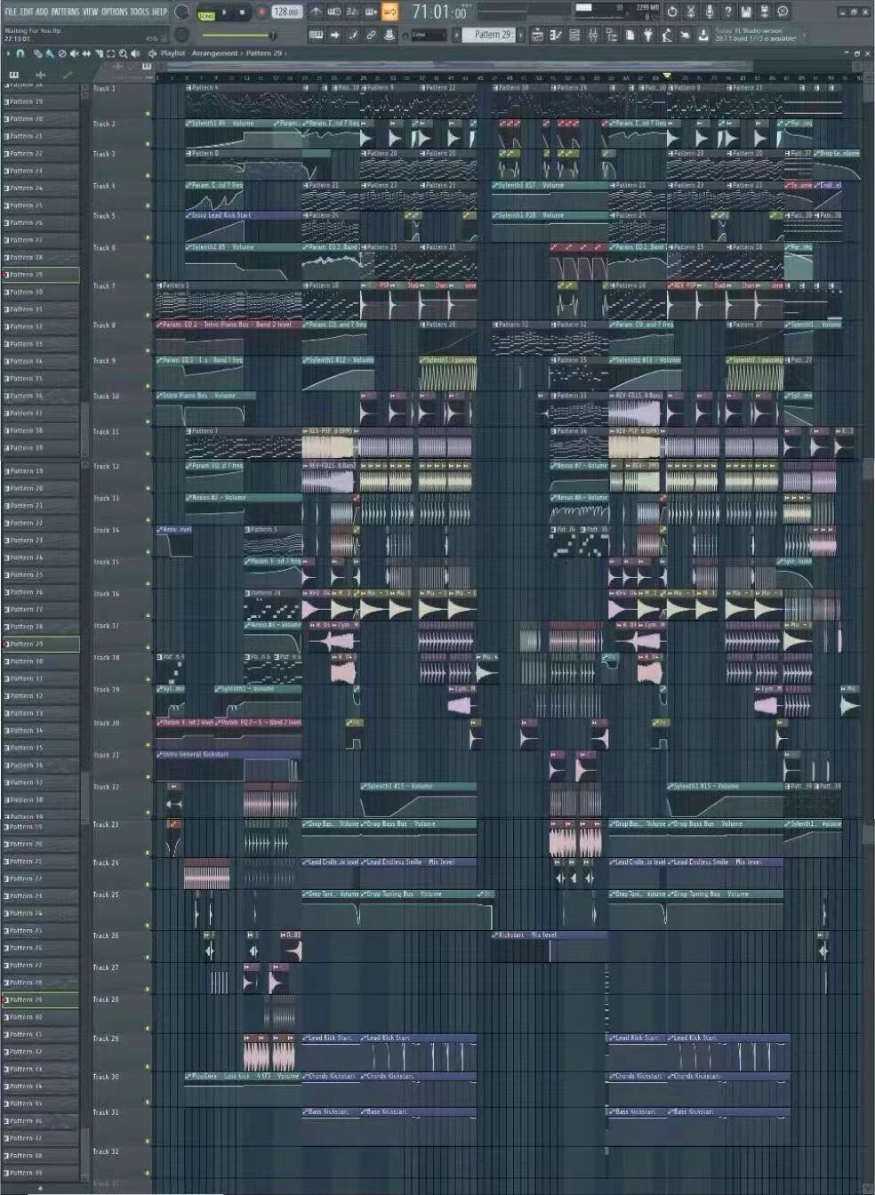This screenshot has width=875, height=1195.
Task: Click the 128 tempo display
Action: click(x=285, y=12)
